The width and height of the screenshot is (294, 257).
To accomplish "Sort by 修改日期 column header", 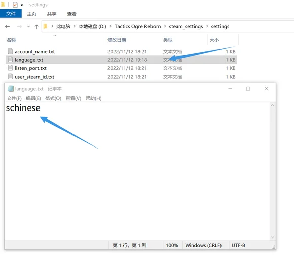I will point(117,40).
